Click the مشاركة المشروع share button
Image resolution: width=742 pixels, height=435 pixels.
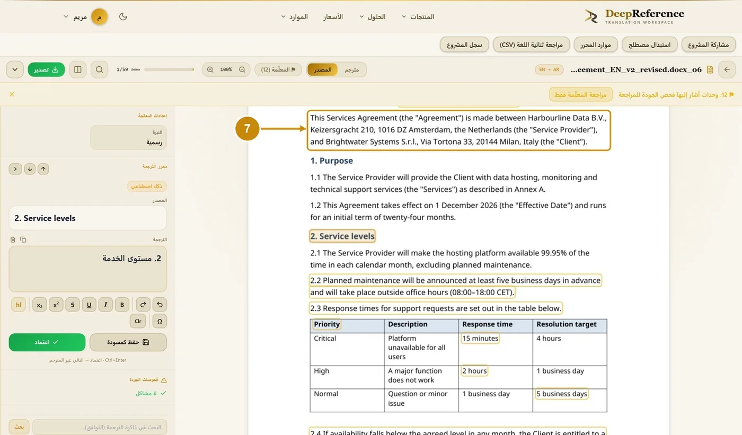708,45
